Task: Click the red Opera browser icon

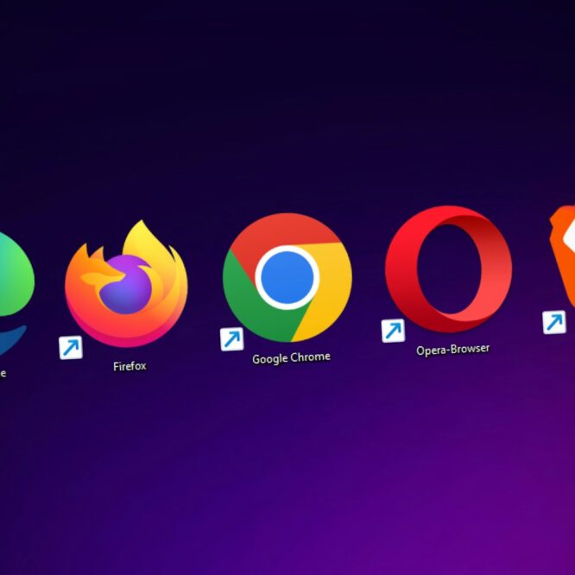Action: (x=448, y=269)
